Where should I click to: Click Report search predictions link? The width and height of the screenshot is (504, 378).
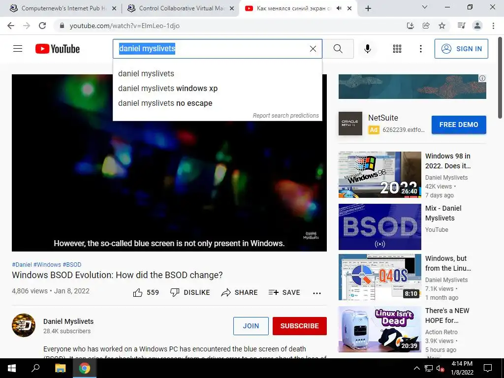(286, 115)
